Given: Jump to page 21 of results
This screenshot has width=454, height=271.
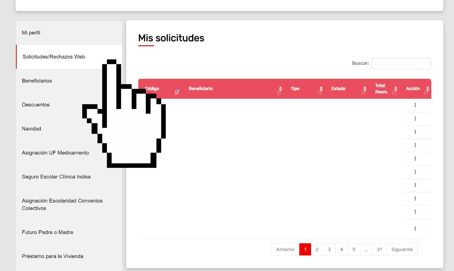Looking at the screenshot, I should coord(380,249).
